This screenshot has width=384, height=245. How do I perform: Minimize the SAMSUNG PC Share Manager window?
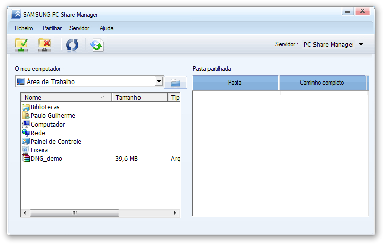[347, 11]
